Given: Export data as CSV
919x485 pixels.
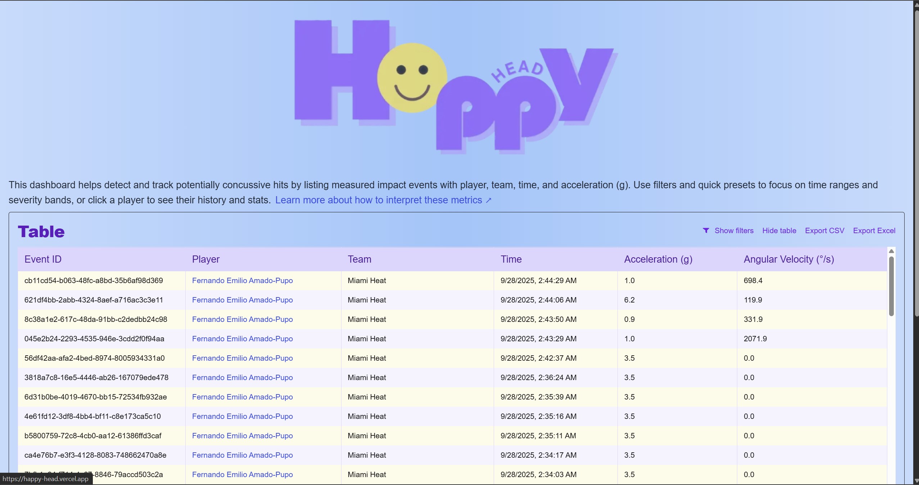Looking at the screenshot, I should pyautogui.click(x=824, y=231).
